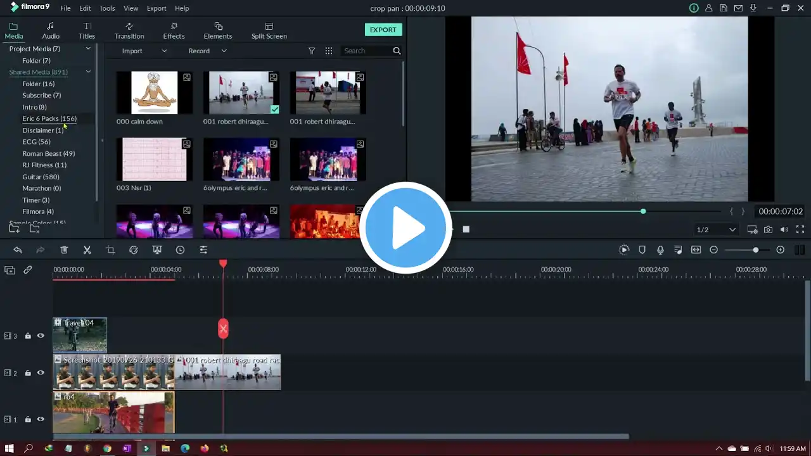The width and height of the screenshot is (811, 456).
Task: Open the 1/2 playback quality dropdown
Action: point(716,229)
